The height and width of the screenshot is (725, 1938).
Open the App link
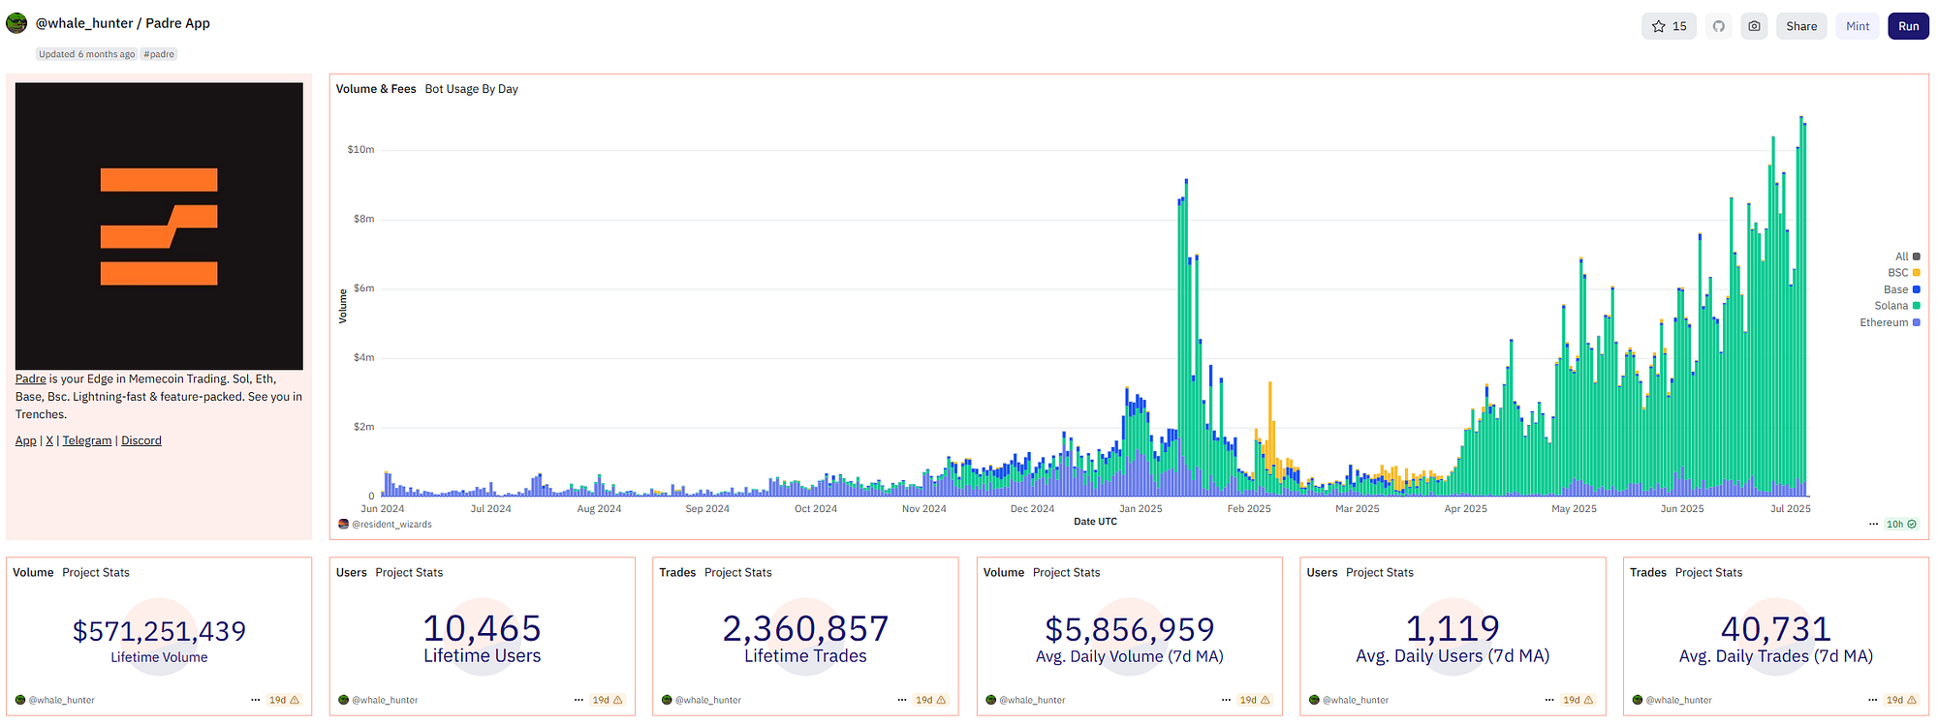coord(26,440)
